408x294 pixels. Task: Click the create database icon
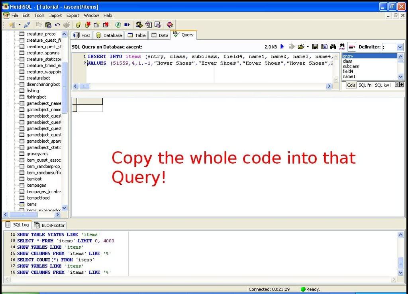click(x=78, y=25)
